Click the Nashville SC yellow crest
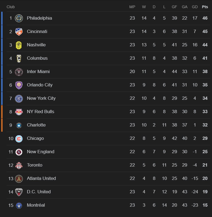The width and height of the screenshot is (212, 217). (x=19, y=45)
